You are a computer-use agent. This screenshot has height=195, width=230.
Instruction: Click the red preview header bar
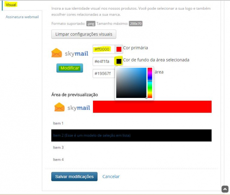pyautogui.click(x=152, y=107)
